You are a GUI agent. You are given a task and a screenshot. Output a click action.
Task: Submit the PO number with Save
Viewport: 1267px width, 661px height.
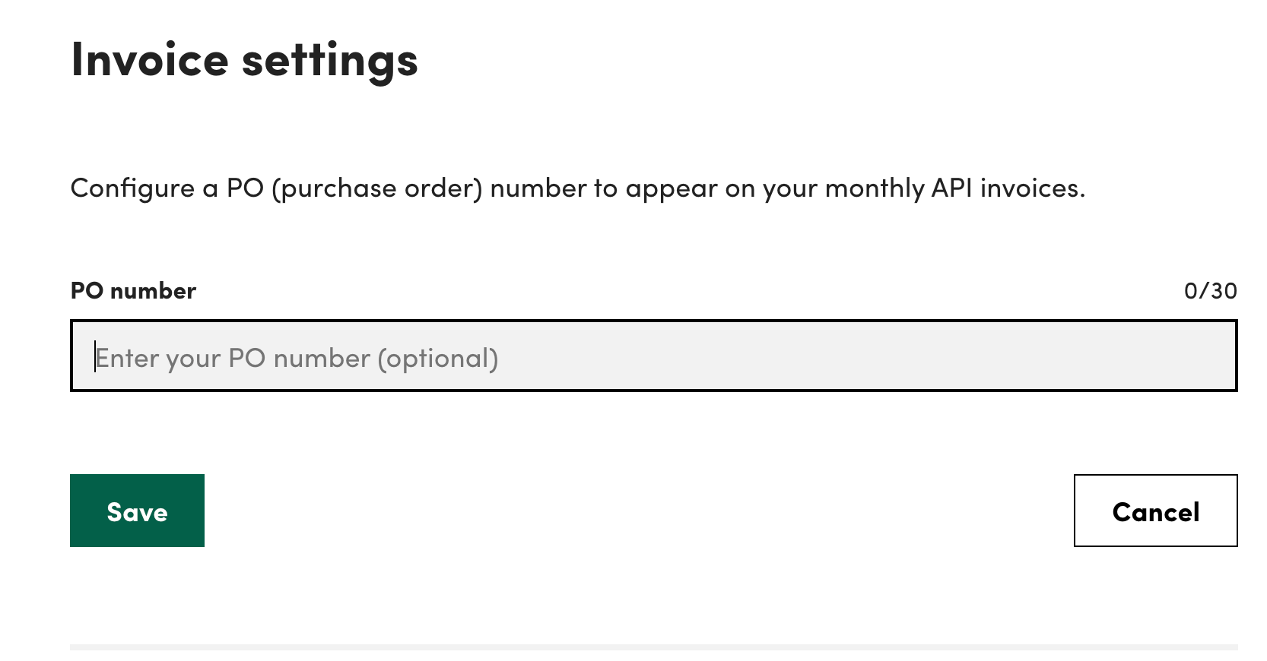pyautogui.click(x=137, y=511)
